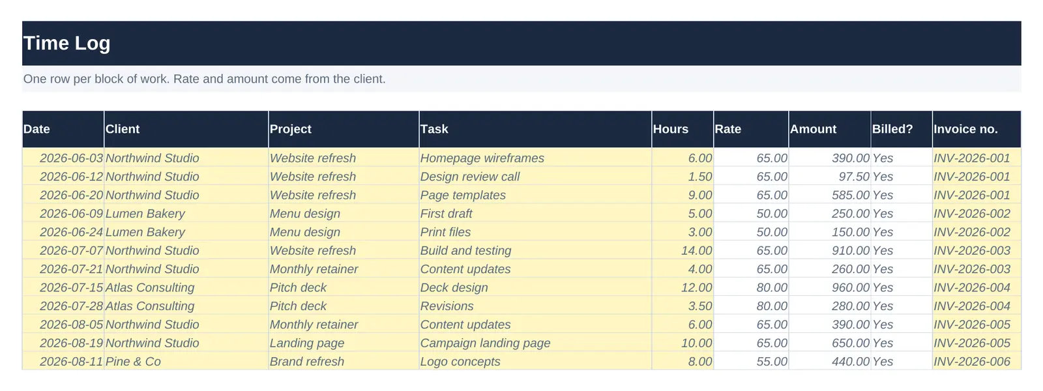Click Yes in the Logo concepts row
This screenshot has height=391, width=1043.
pyautogui.click(x=902, y=362)
